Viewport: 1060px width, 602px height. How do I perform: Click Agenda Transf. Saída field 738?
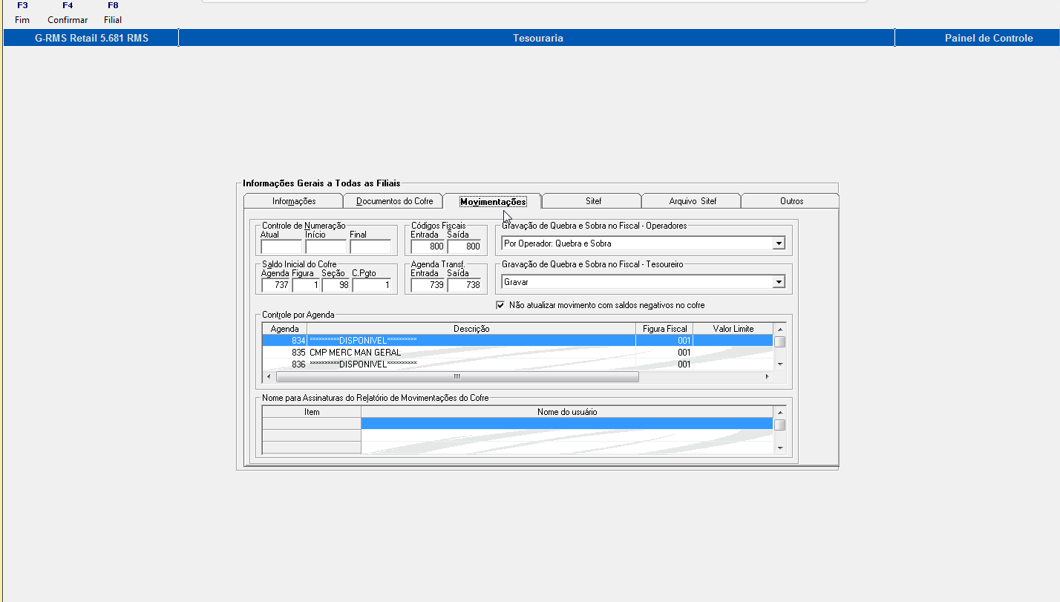tap(464, 285)
